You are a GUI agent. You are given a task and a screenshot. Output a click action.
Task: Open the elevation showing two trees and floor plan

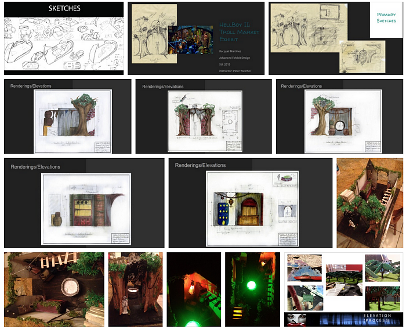(x=204, y=116)
